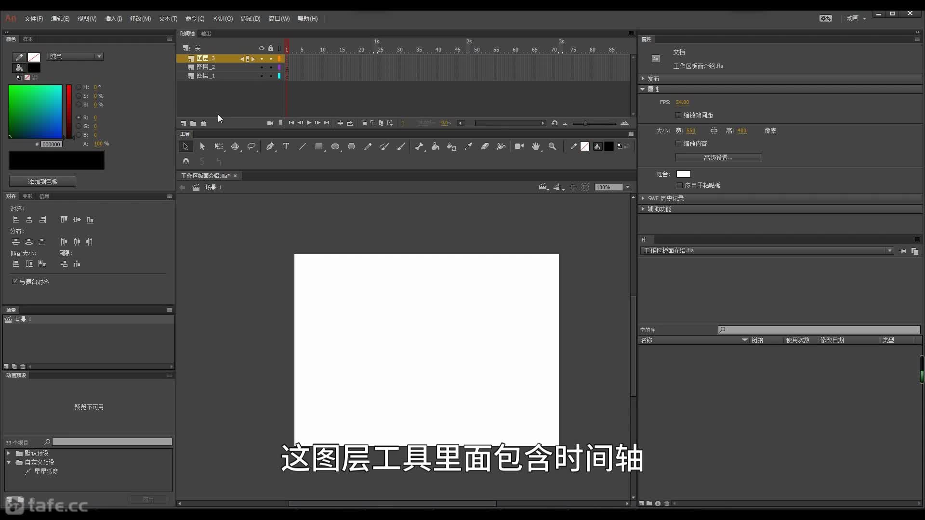Screen dimensions: 925x520
Task: Switch to the 输出 output tab
Action: tap(206, 33)
